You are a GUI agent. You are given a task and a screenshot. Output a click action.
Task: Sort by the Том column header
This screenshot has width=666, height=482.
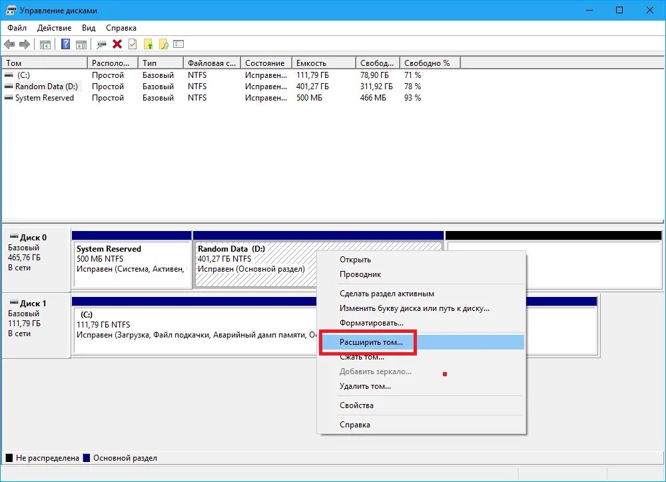45,63
